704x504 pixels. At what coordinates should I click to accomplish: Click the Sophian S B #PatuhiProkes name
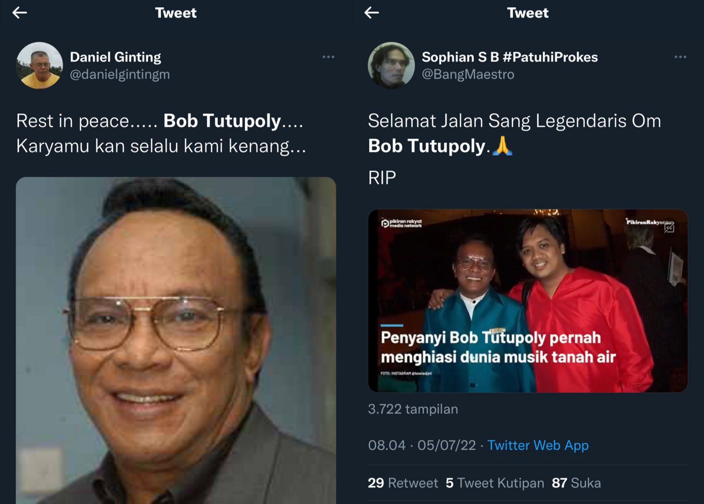(510, 57)
